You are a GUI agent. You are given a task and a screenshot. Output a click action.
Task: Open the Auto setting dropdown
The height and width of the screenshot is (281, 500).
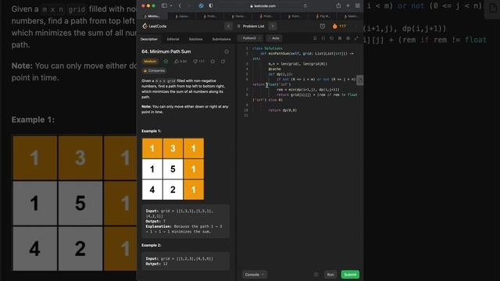tap(274, 38)
